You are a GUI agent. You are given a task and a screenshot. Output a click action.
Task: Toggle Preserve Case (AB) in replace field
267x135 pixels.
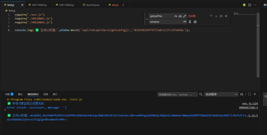(x=185, y=22)
